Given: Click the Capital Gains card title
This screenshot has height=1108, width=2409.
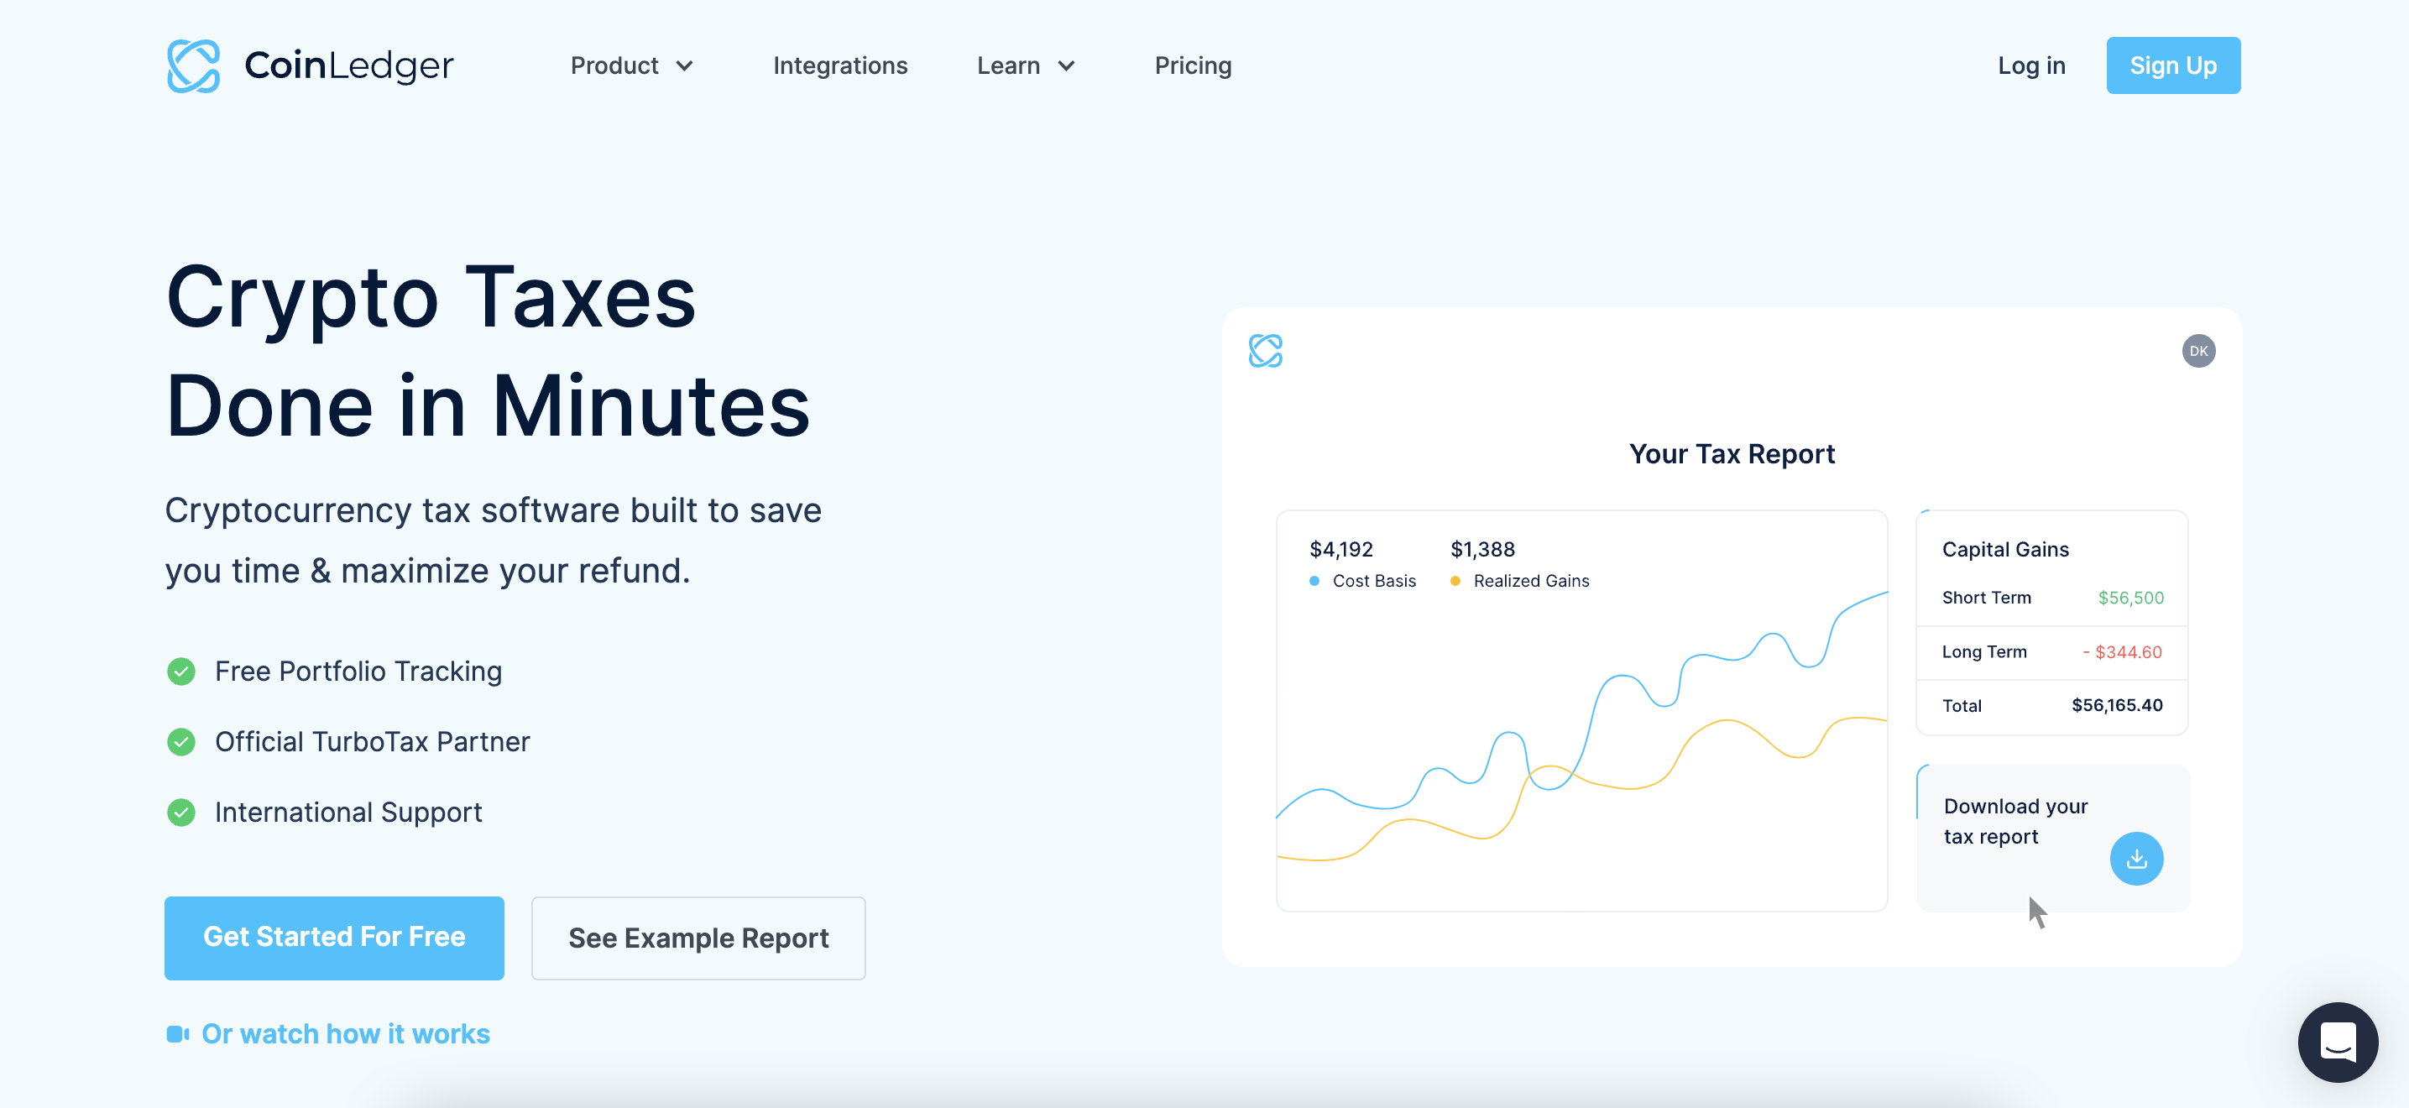Looking at the screenshot, I should point(2005,550).
